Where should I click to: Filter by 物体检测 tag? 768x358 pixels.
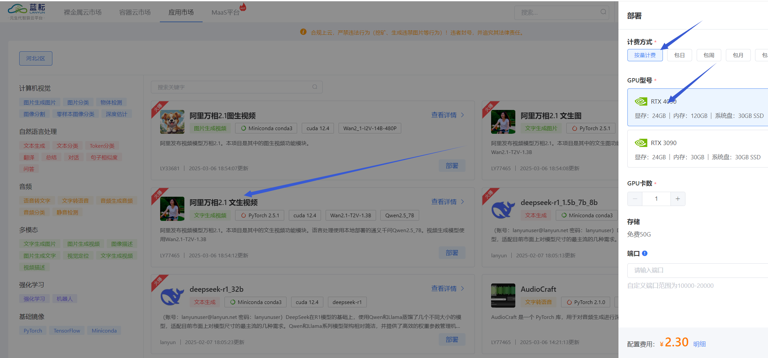pyautogui.click(x=111, y=102)
